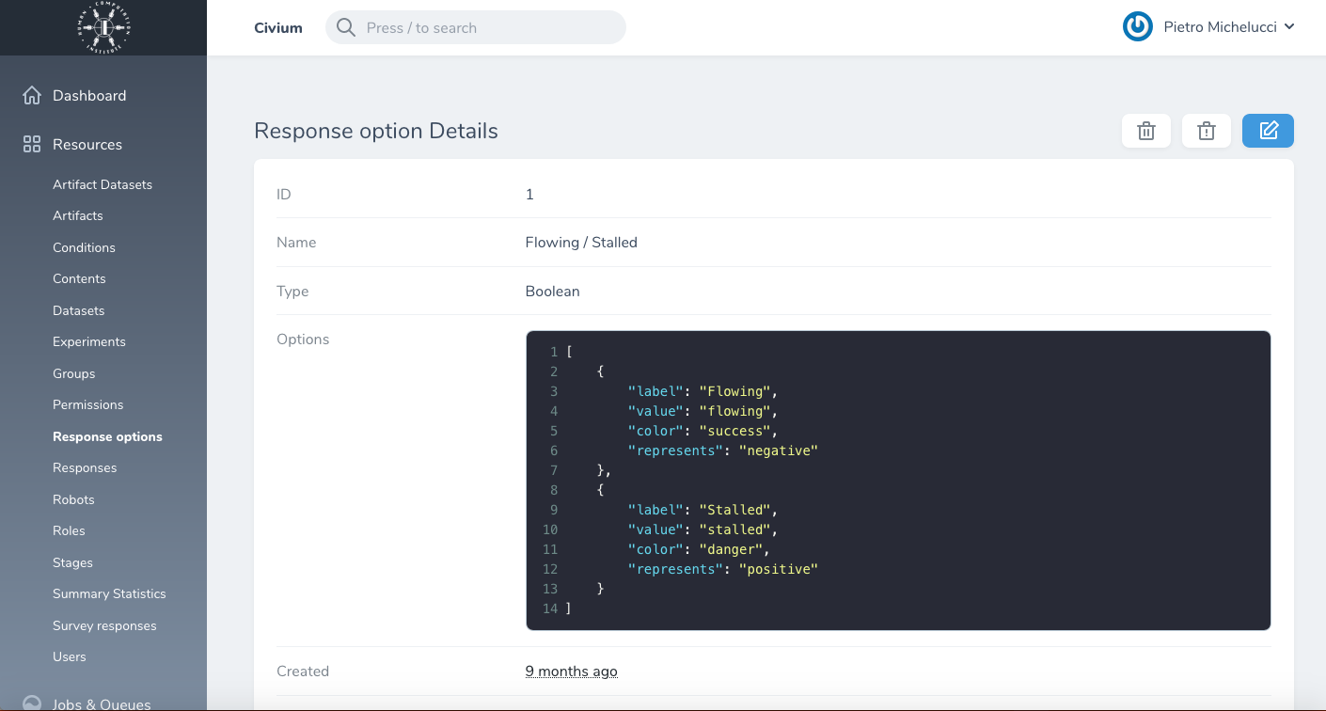Click code line with "label": "Stalled"
Image resolution: width=1326 pixels, height=711 pixels.
click(x=703, y=510)
